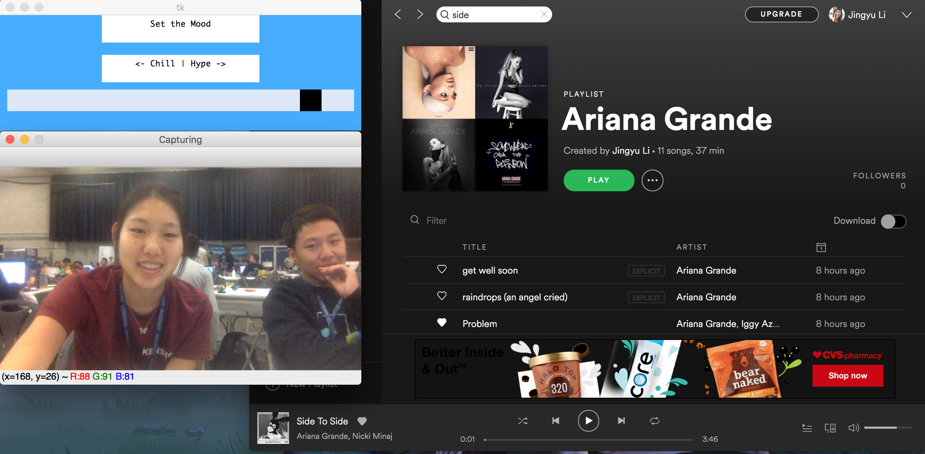Open the Jingyu Li account dropdown arrow
The image size is (925, 454).
pyautogui.click(x=906, y=15)
